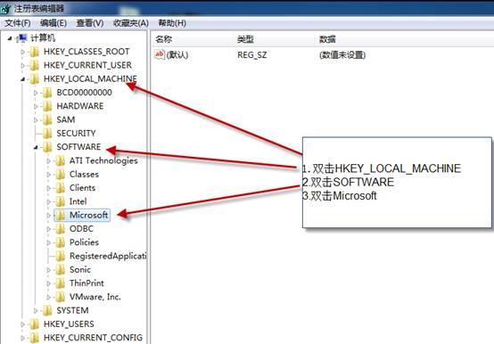Open the 帮助(H) menu

[x=172, y=23]
